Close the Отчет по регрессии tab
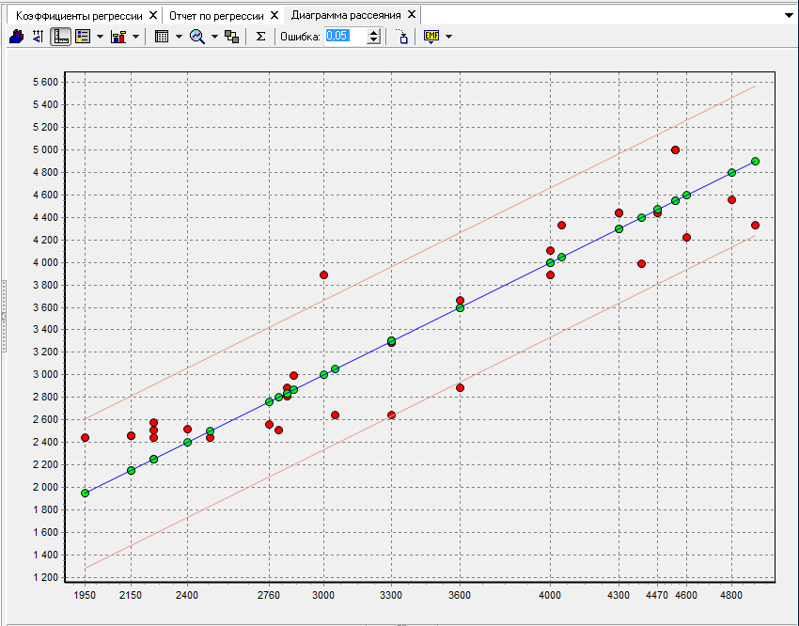Image resolution: width=799 pixels, height=626 pixels. point(274,15)
